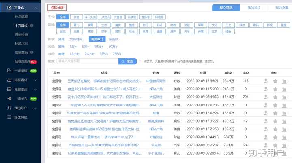Star the article with 93.1万 reads
The width and height of the screenshot is (292, 163).
[x=275, y=145]
